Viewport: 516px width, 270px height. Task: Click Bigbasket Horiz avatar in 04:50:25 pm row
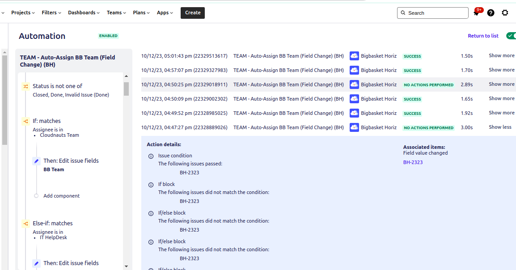tap(354, 84)
